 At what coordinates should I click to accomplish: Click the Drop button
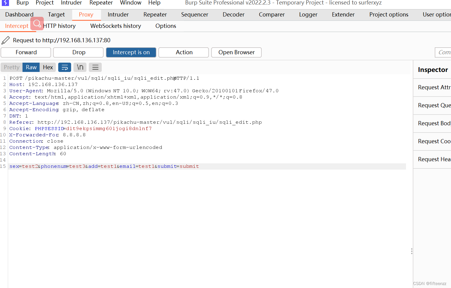pos(79,52)
